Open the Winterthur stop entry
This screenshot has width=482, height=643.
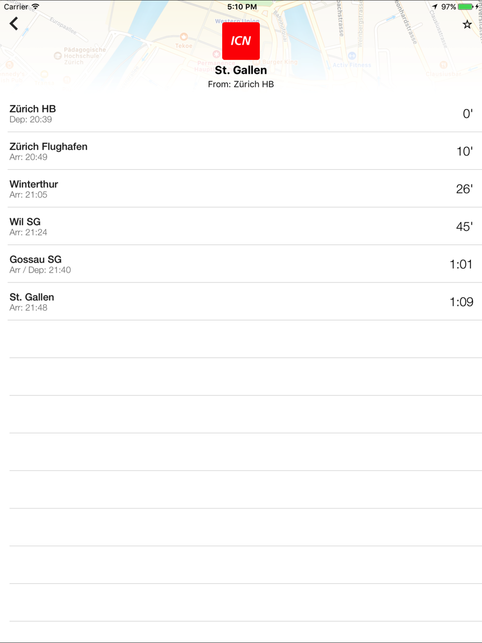(x=241, y=189)
